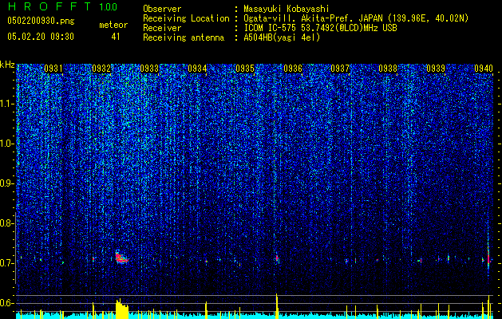The width and height of the screenshot is (502, 319).
Task: Click receiver value ICOM IC-575 53.7492 MHz
Action: click(321, 28)
